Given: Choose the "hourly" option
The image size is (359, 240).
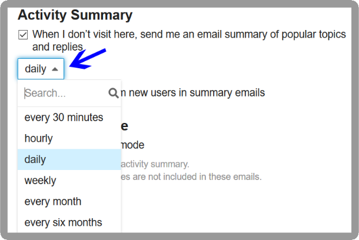Looking at the screenshot, I should click(x=38, y=138).
